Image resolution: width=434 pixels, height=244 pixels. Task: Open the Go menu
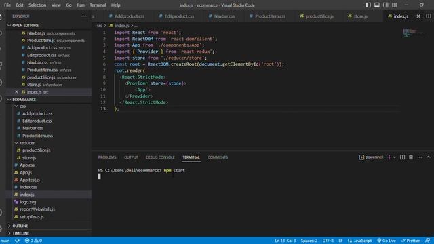(x=68, y=5)
